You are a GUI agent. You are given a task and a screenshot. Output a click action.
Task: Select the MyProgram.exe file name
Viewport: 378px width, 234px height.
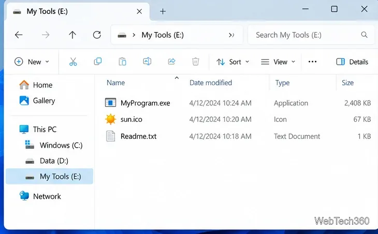tap(146, 103)
